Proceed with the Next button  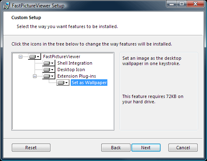click(146, 148)
